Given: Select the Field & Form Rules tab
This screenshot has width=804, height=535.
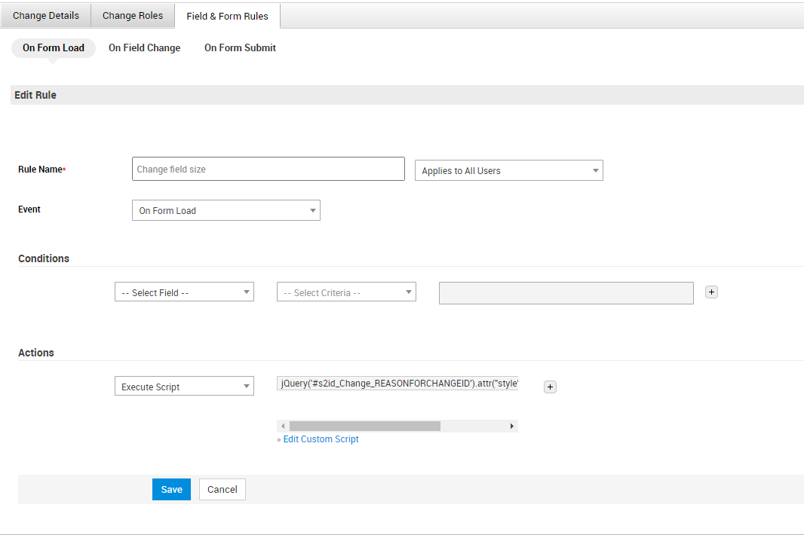Looking at the screenshot, I should tap(227, 16).
